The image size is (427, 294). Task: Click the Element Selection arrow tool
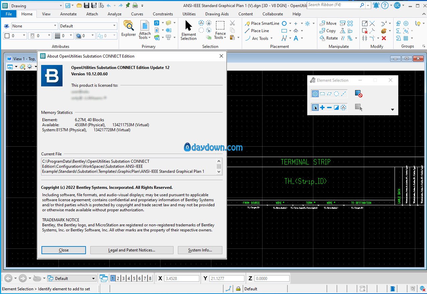pos(189,29)
